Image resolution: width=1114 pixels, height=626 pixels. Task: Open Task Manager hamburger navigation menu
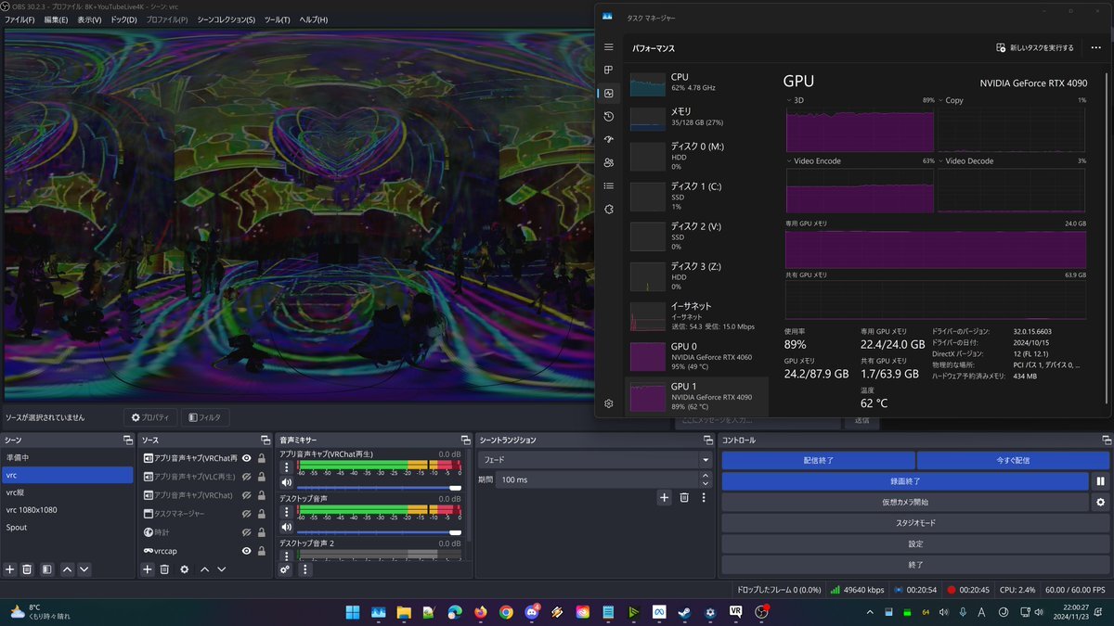[x=609, y=46]
